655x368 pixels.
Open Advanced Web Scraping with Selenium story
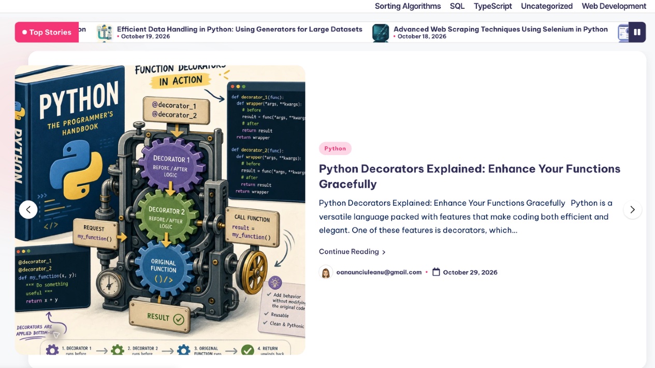501,29
